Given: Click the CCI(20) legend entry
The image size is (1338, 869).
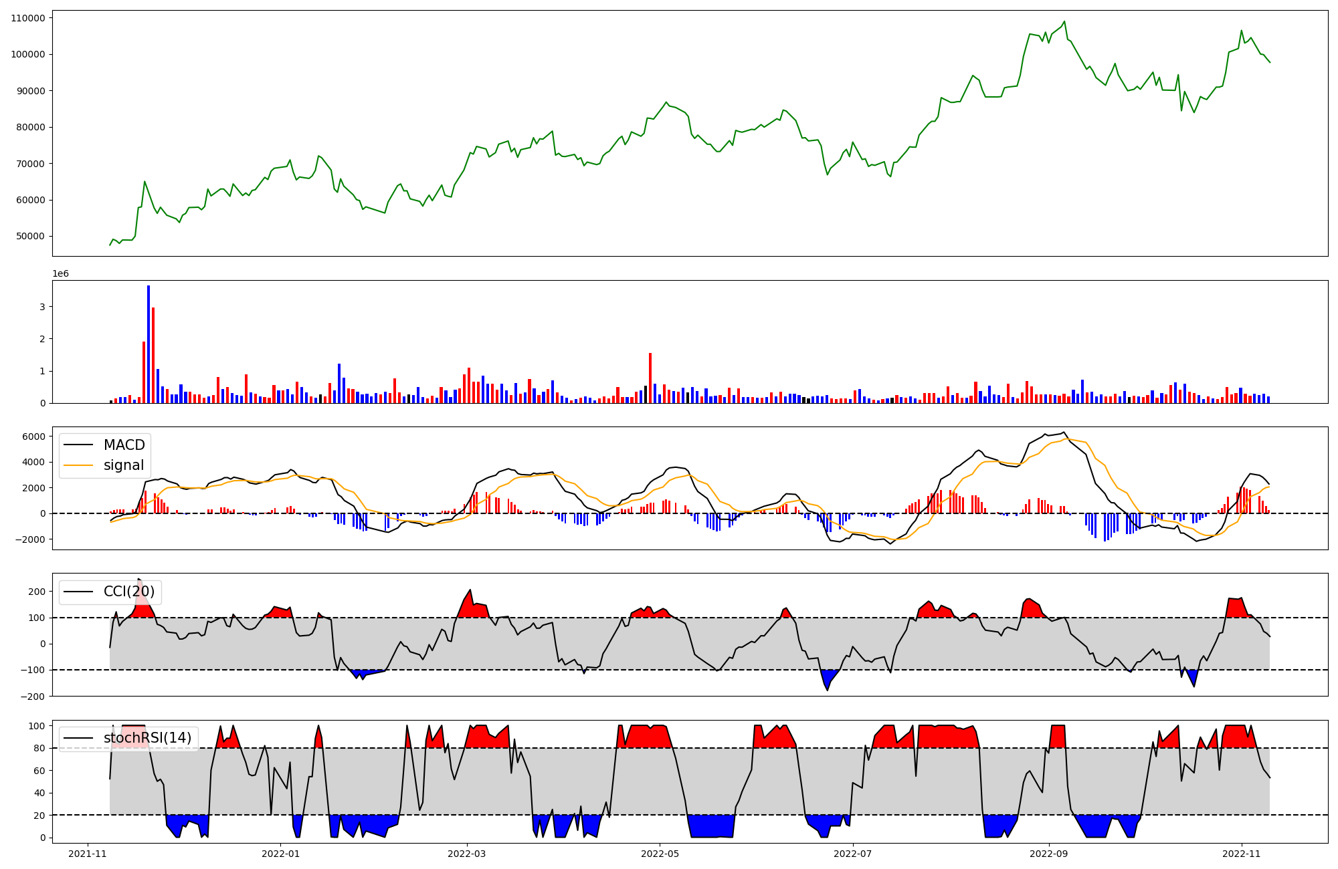Looking at the screenshot, I should (x=128, y=592).
